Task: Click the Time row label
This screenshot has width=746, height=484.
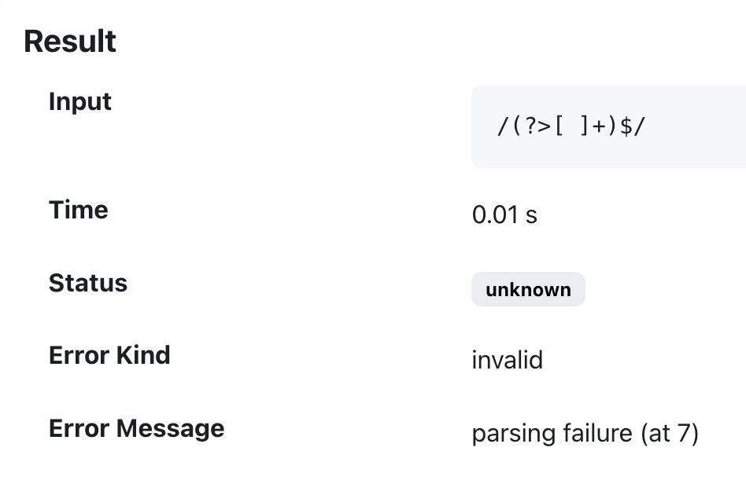Action: point(79,210)
